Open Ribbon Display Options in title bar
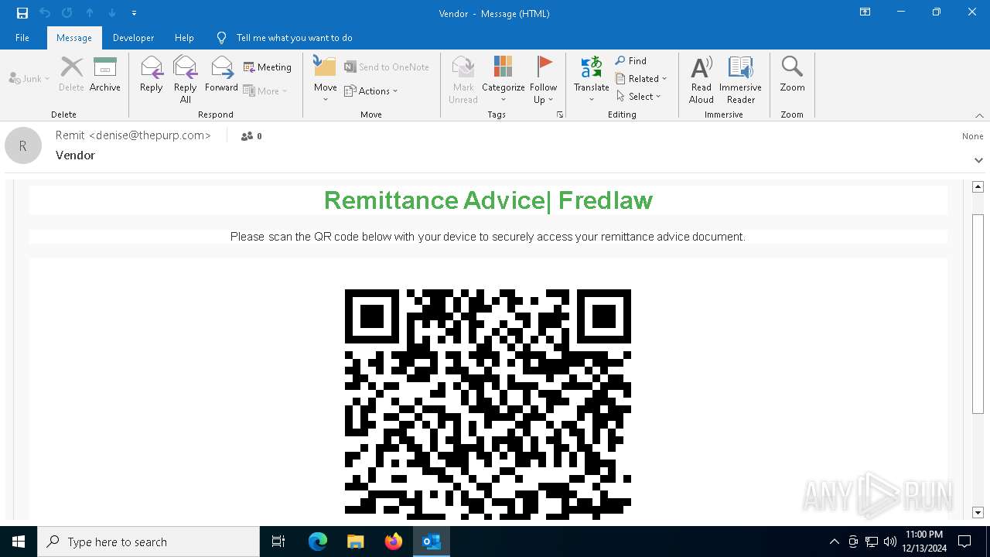990x557 pixels. tap(865, 12)
